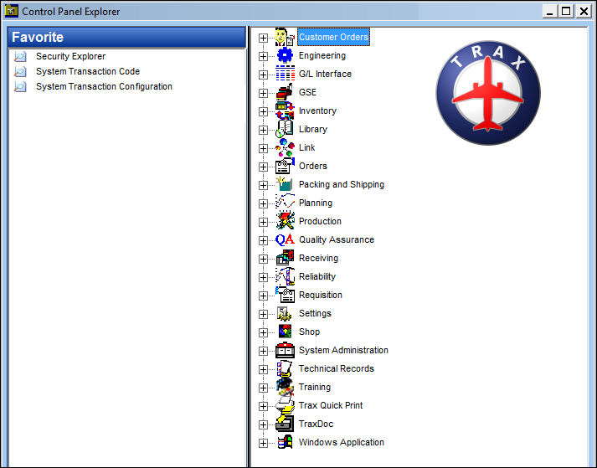Click the Favorite panel header

coord(126,38)
